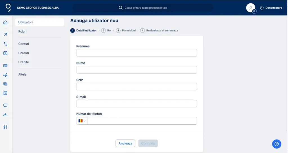Image resolution: width=288 pixels, height=153 pixels.
Task: Open the chat bubble messages icon
Action: point(5,106)
